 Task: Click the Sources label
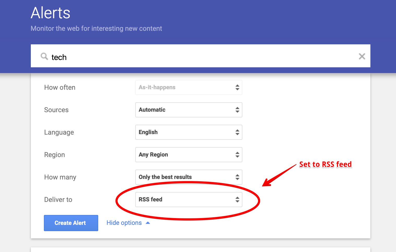tap(56, 110)
